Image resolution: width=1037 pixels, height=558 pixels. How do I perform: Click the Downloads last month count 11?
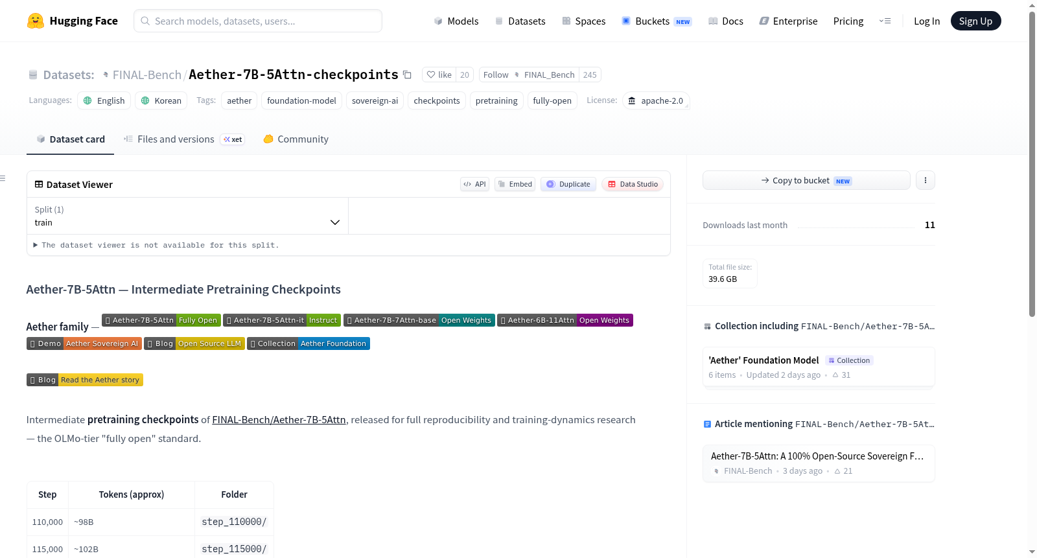[930, 225]
